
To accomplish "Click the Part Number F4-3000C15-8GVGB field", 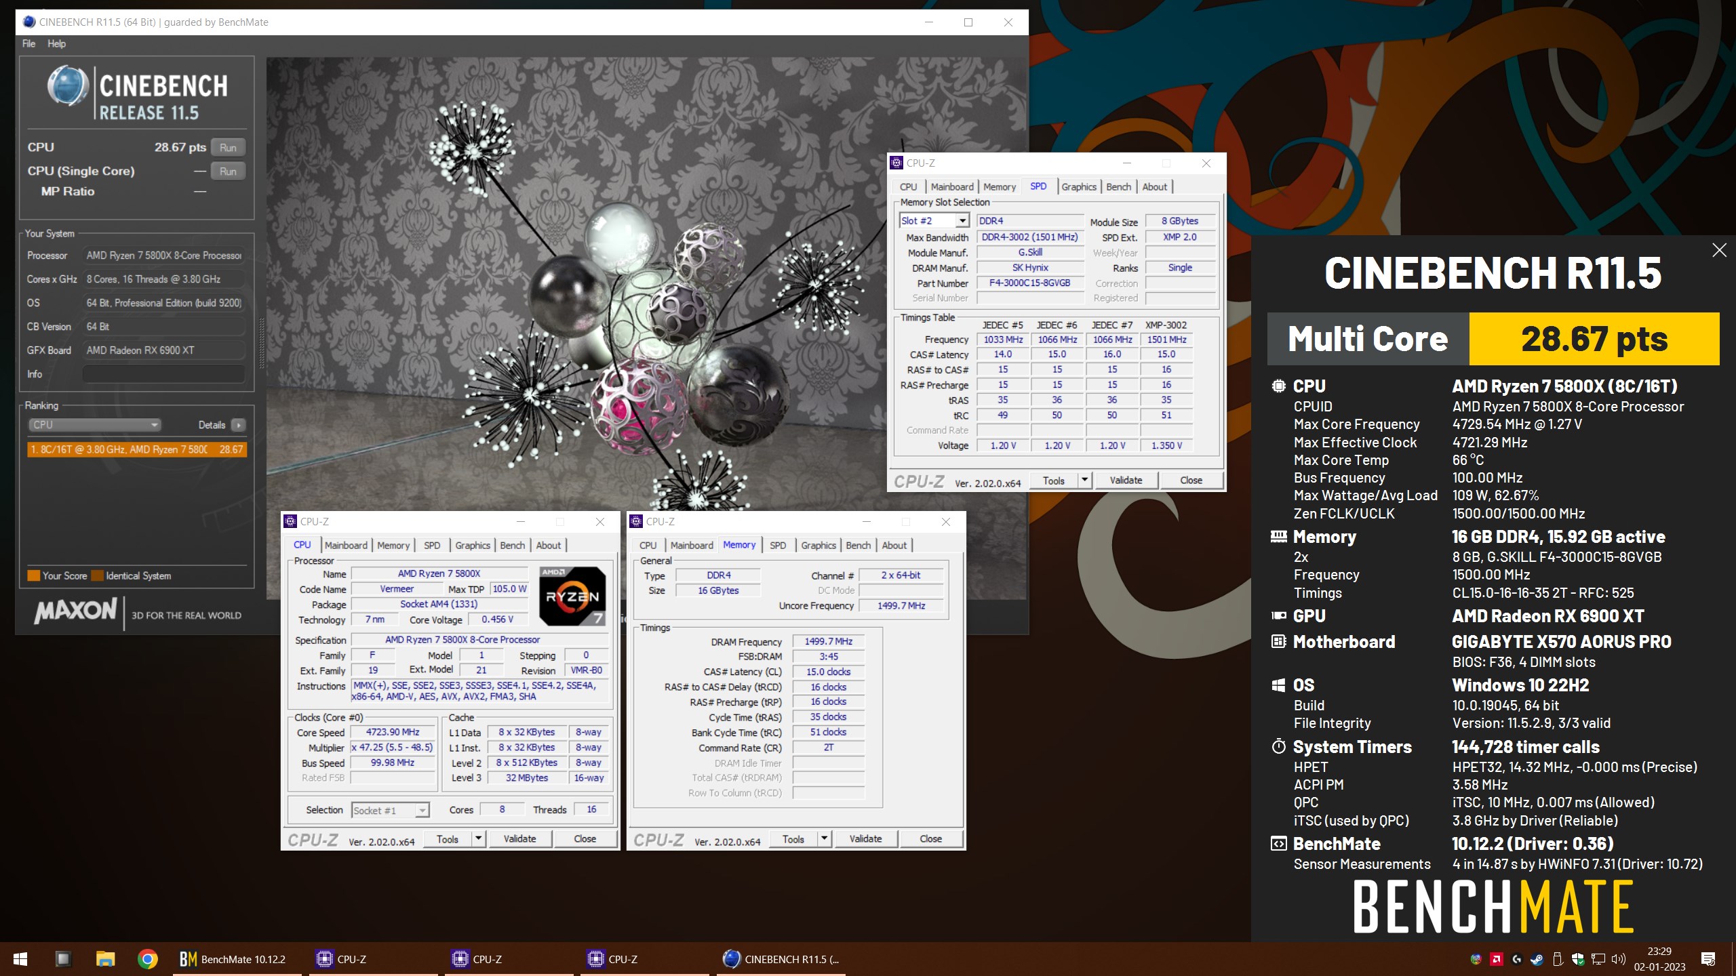I will tap(1029, 283).
